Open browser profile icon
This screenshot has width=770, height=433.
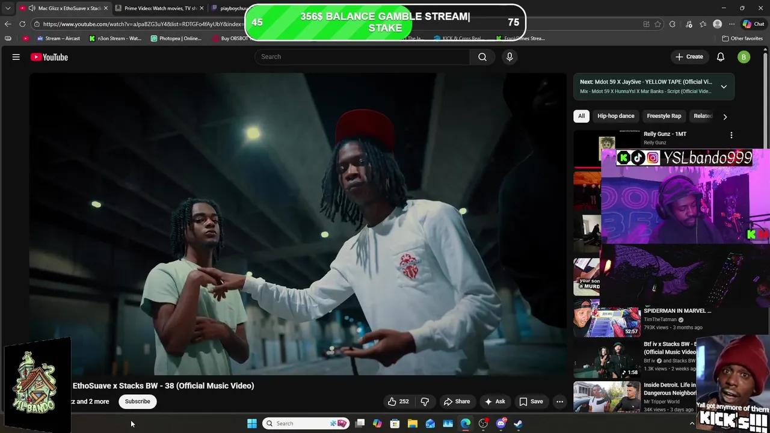click(x=717, y=24)
